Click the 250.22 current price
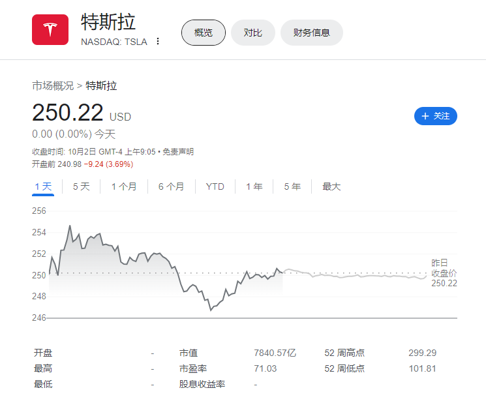 pyautogui.click(x=68, y=113)
